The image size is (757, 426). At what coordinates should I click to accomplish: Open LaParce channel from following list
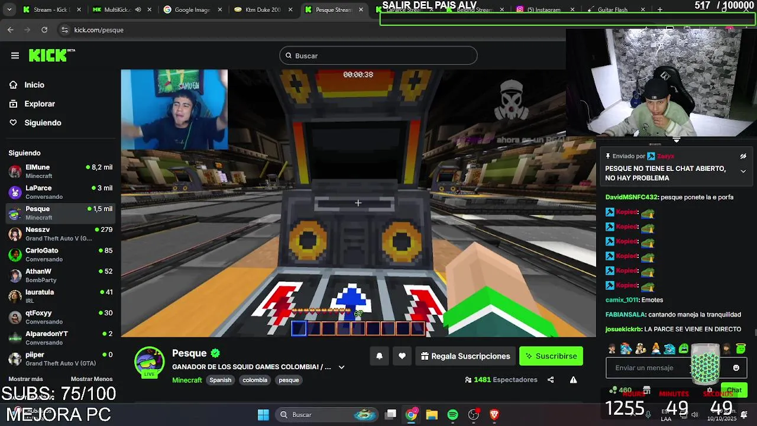[x=60, y=192]
